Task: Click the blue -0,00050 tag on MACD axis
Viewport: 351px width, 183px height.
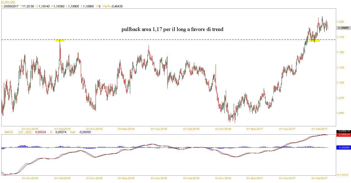Action: [343, 147]
